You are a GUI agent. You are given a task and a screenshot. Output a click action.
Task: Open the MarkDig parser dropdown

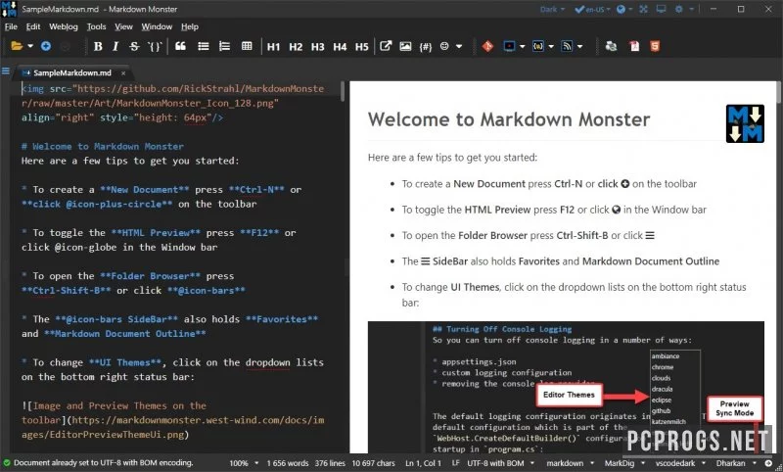pyautogui.click(x=623, y=463)
